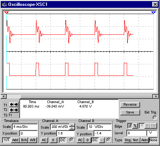Image resolution: width=160 pixels, height=146 pixels.
Task: Select trigger source B
Action: (x=147, y=126)
